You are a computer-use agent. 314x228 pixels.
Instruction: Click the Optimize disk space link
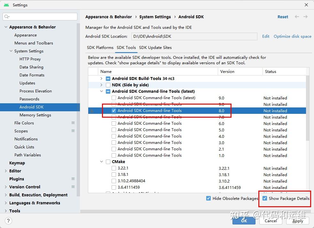(292, 36)
